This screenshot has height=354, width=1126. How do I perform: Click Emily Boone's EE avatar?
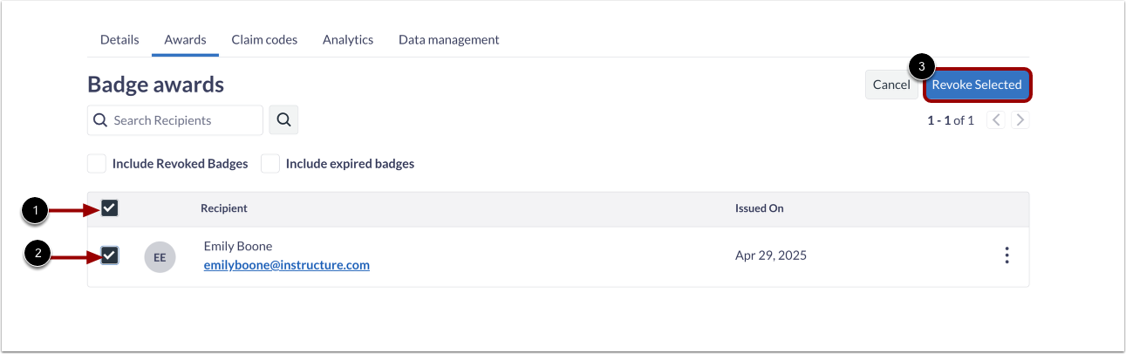click(160, 257)
